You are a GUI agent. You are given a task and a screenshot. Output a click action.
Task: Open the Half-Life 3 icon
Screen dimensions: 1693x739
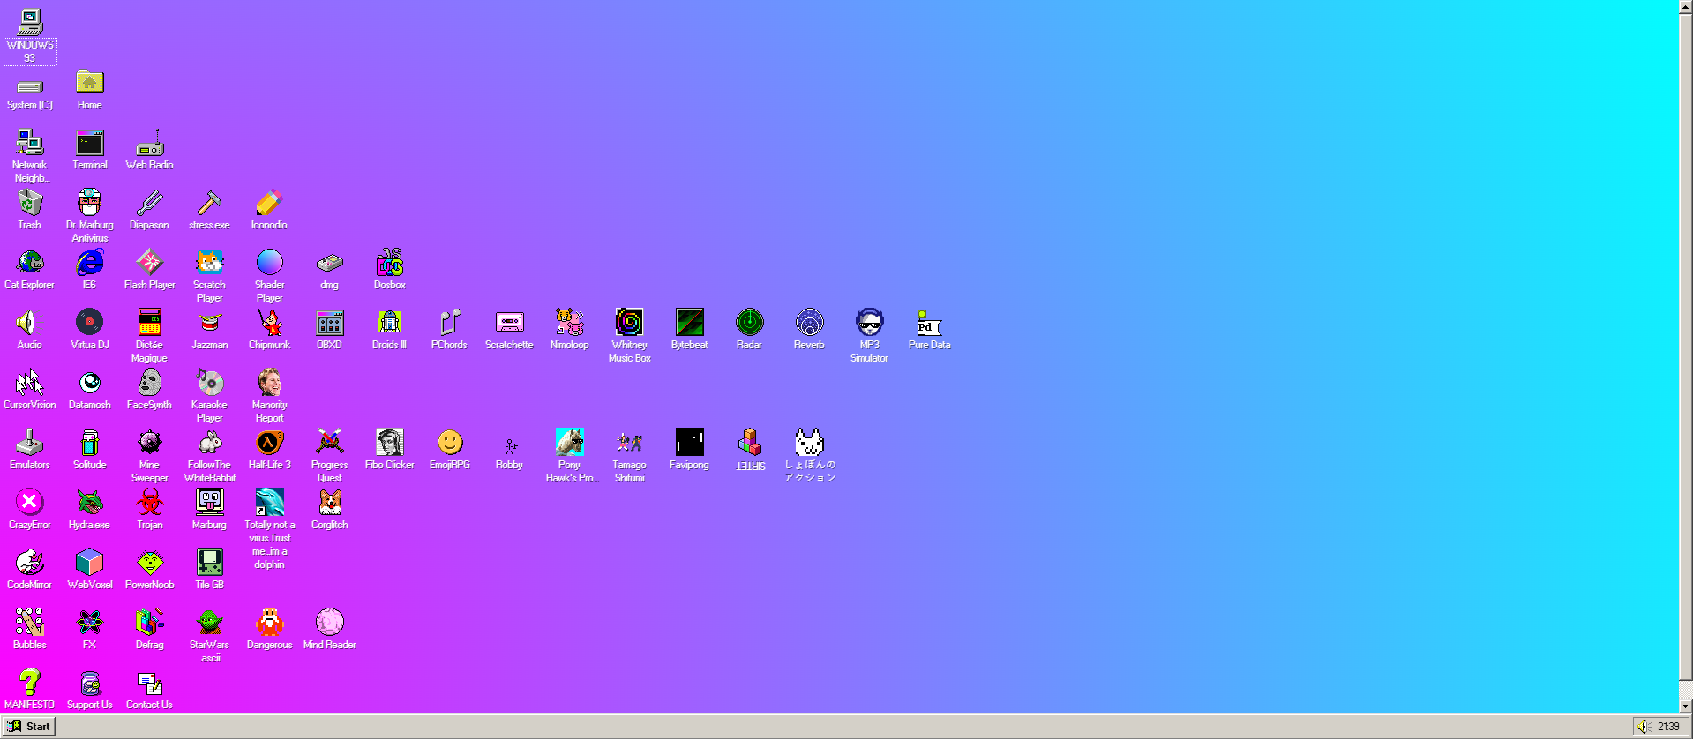[x=269, y=443]
